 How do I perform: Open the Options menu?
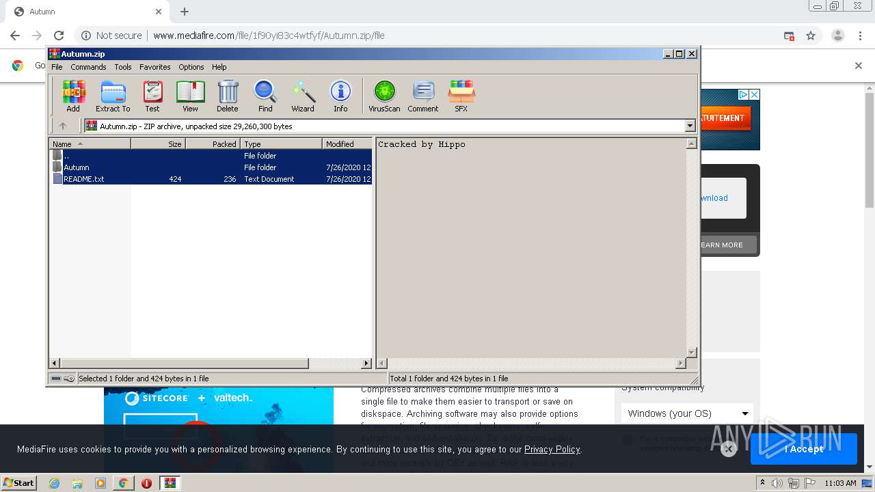click(191, 67)
